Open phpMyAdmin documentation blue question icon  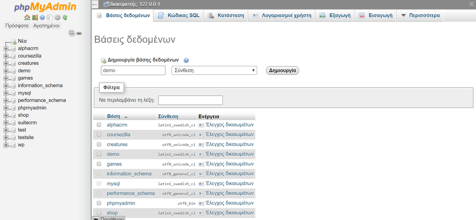pyautogui.click(x=42, y=17)
